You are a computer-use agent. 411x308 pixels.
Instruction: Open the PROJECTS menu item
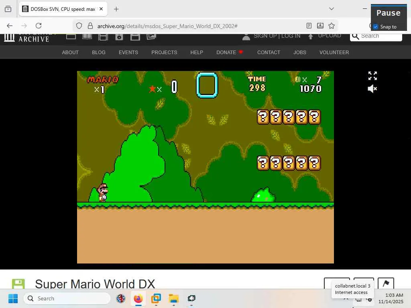point(164,53)
